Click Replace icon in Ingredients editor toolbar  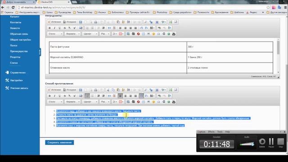pos(151,22)
